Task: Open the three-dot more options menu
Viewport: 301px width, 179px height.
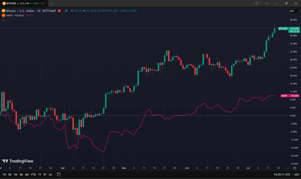Action: pyautogui.click(x=267, y=4)
